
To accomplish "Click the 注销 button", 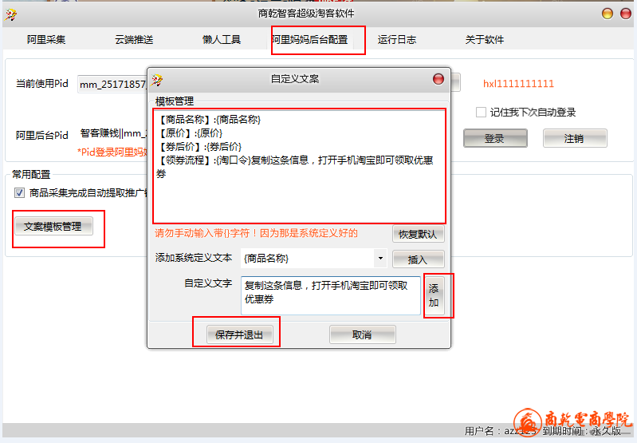I will point(575,138).
